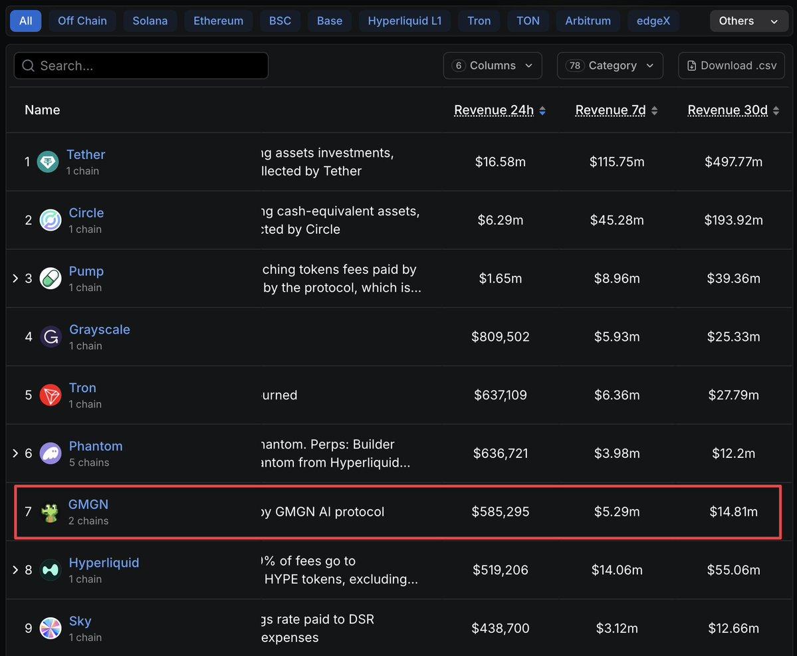The height and width of the screenshot is (656, 797).
Task: Click the Pump pill logo icon
Action: (x=51, y=278)
